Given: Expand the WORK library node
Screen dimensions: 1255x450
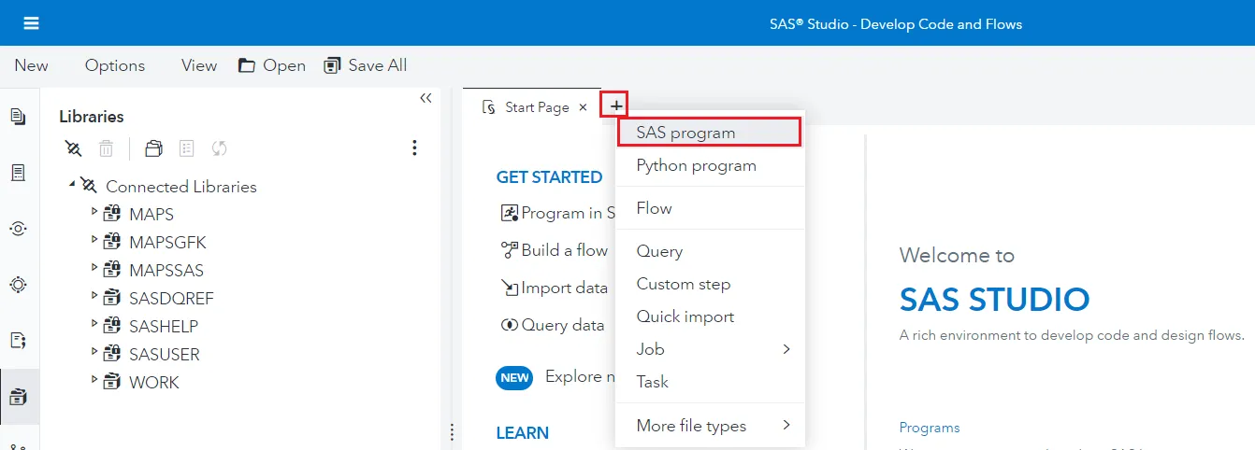Looking at the screenshot, I should pos(94,380).
